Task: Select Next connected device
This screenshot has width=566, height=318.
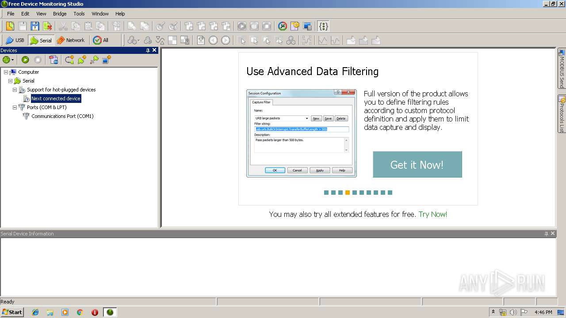Action: tap(56, 98)
